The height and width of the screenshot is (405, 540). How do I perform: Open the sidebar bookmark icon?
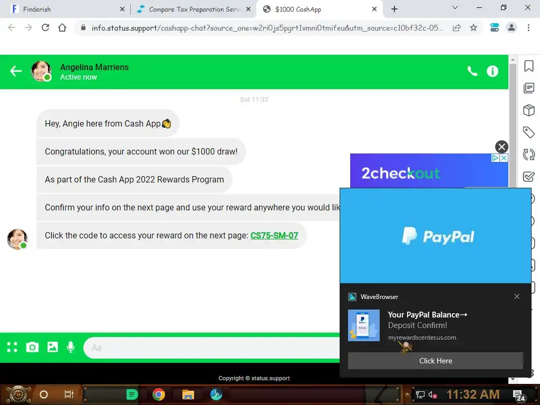click(x=528, y=66)
